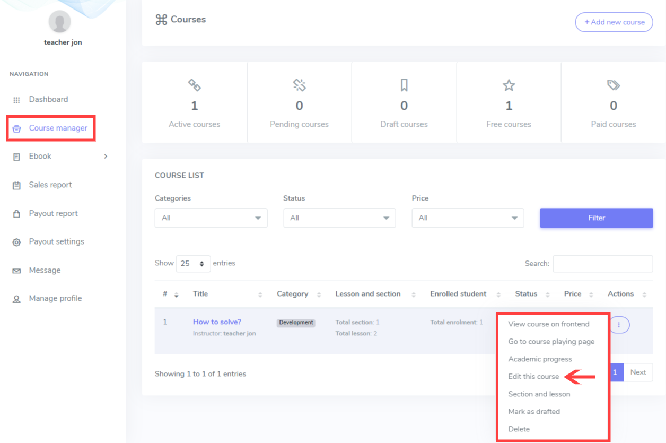Viewport: 666px width, 443px height.
Task: Open the How to solve? course link
Action: pyautogui.click(x=217, y=322)
